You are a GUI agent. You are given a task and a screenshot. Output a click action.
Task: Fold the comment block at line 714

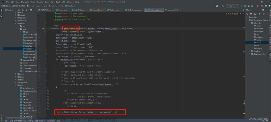click(46, 22)
